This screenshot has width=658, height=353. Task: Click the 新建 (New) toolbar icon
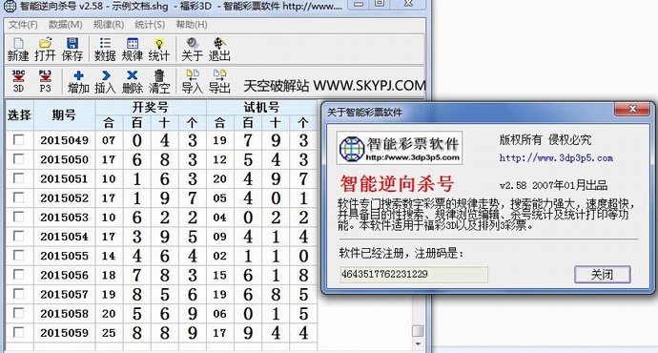(x=18, y=49)
